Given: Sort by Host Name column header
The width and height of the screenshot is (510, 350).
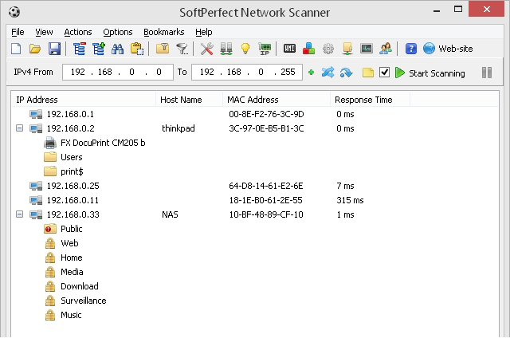Looking at the screenshot, I should tap(190, 100).
